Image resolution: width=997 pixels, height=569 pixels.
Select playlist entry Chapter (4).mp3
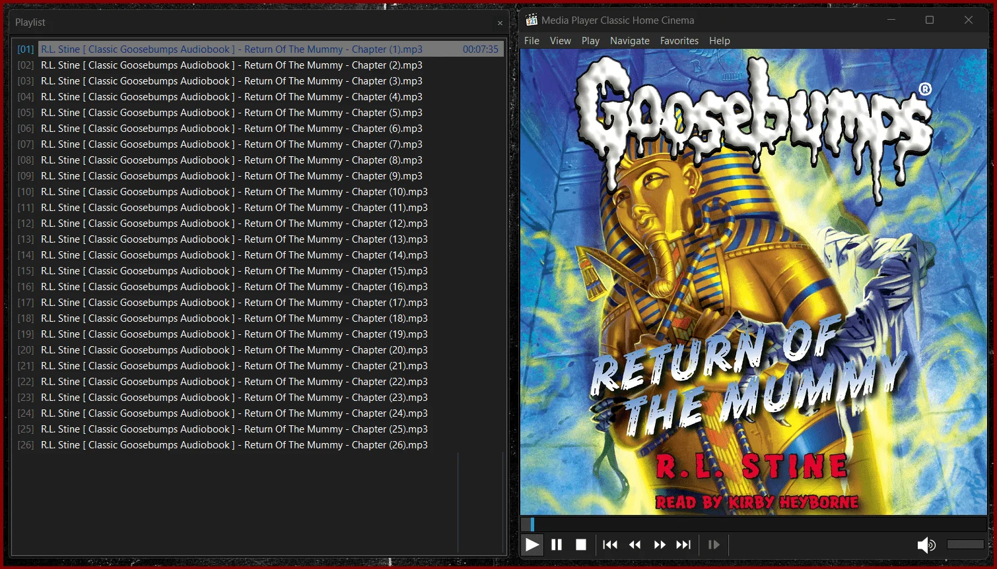point(260,97)
